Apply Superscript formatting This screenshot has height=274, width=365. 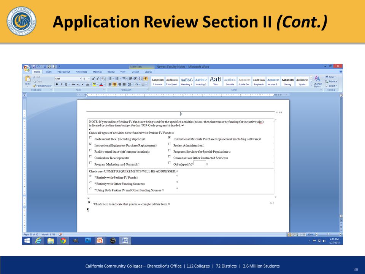83,84
